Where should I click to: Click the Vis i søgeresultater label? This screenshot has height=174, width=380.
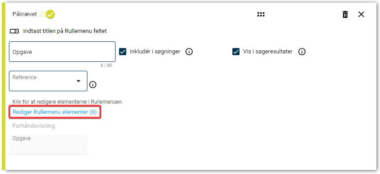tap(268, 52)
